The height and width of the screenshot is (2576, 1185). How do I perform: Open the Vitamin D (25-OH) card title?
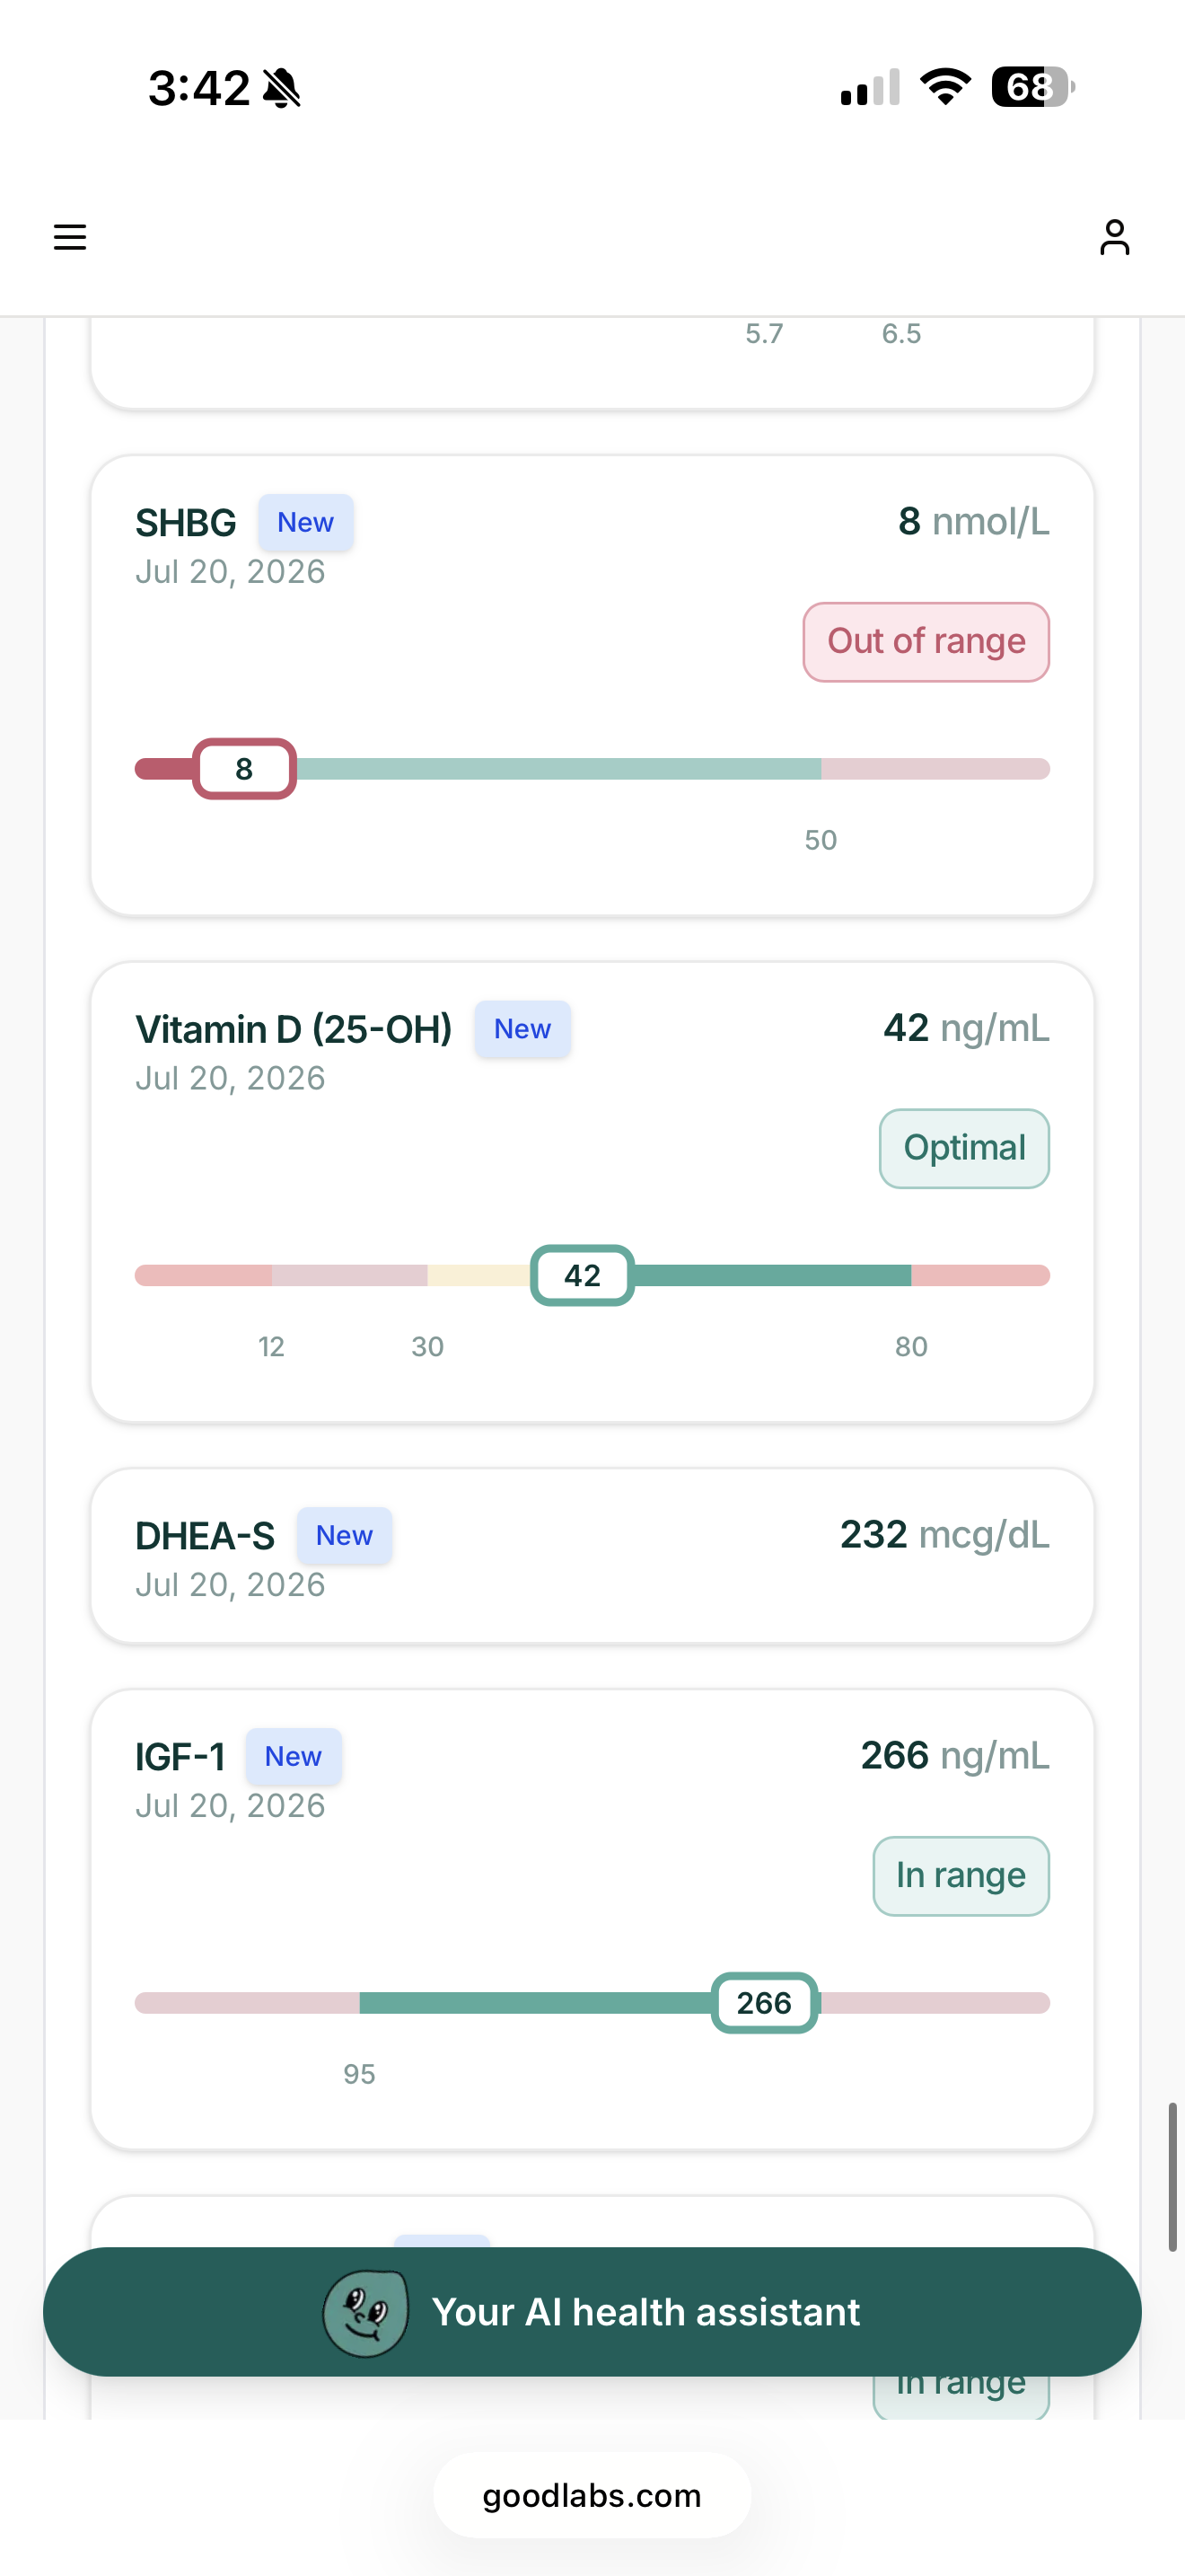294,1030
